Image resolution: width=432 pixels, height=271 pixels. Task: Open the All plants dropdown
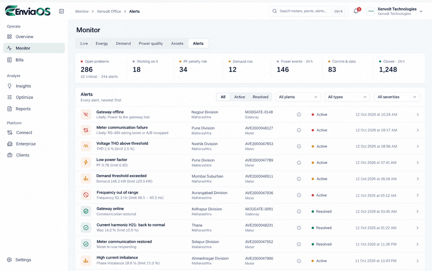click(298, 97)
